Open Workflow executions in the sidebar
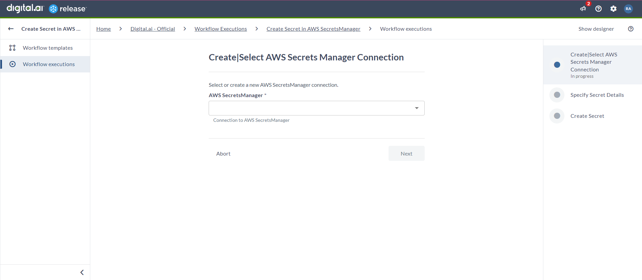 45,64
